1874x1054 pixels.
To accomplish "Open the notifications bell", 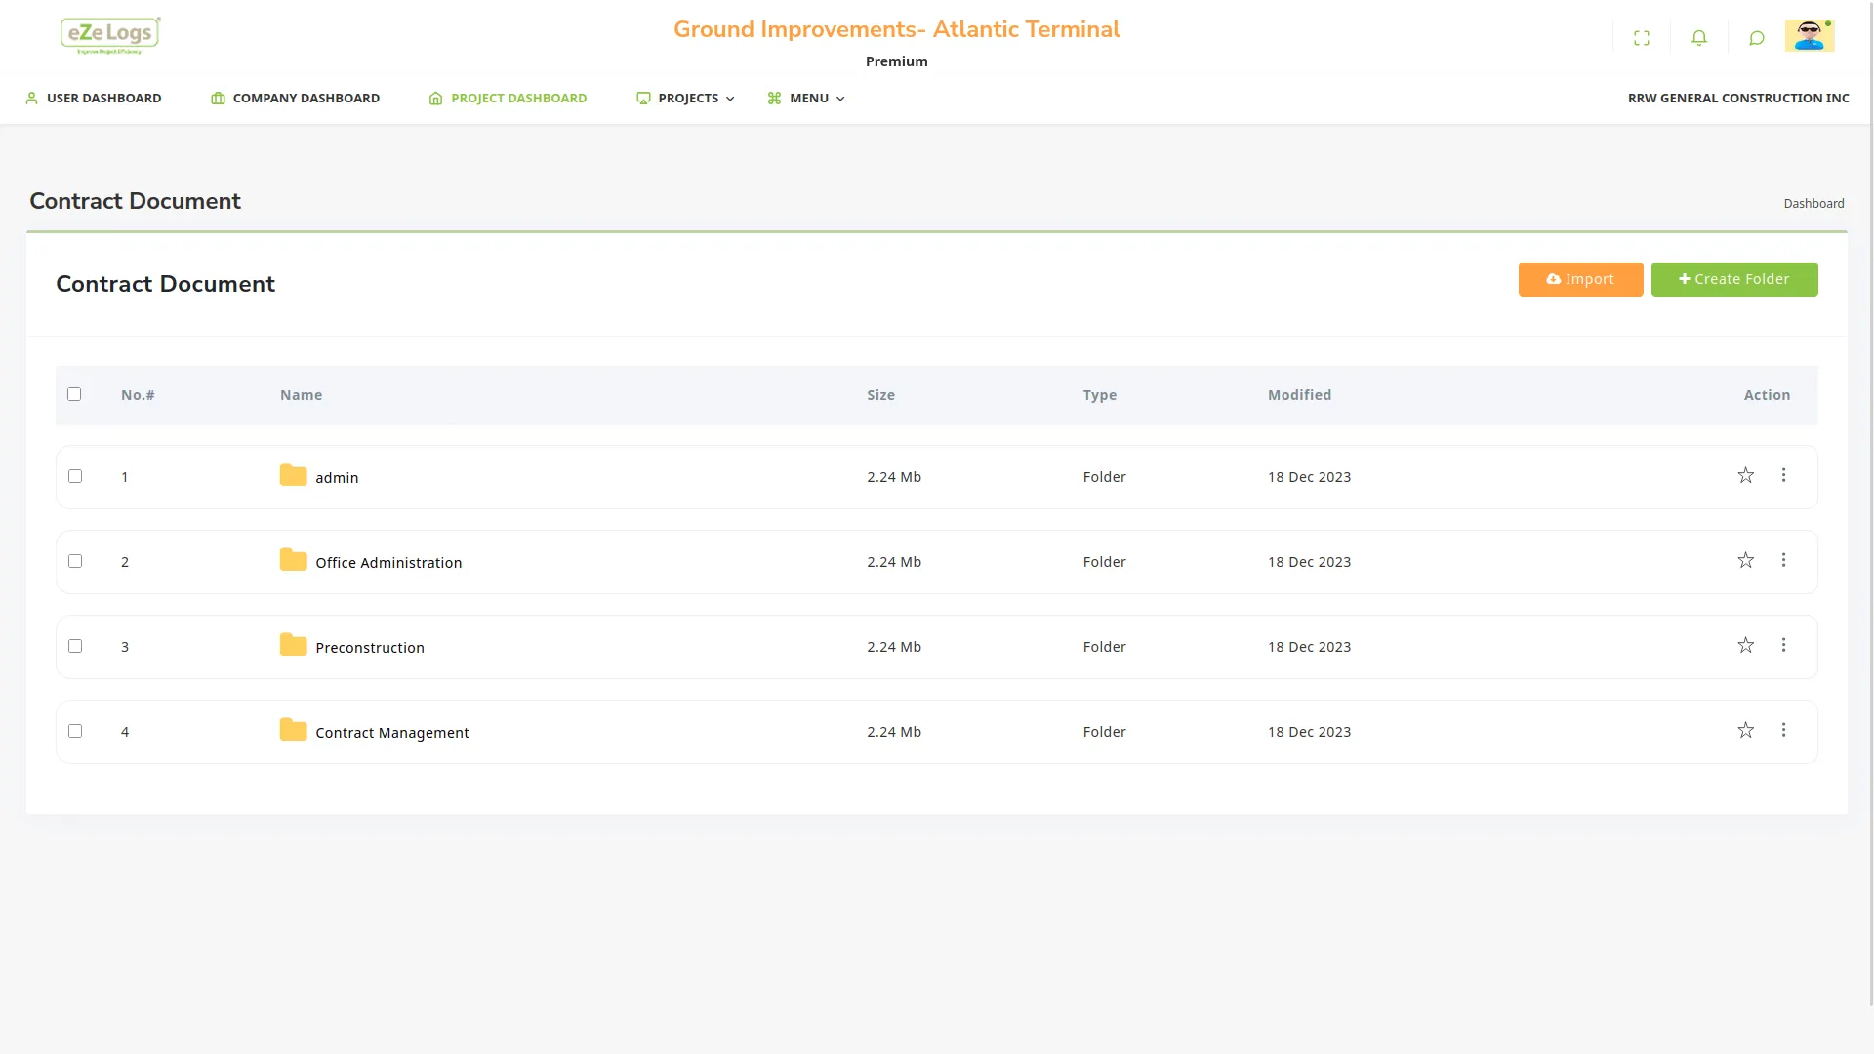I will (x=1699, y=38).
